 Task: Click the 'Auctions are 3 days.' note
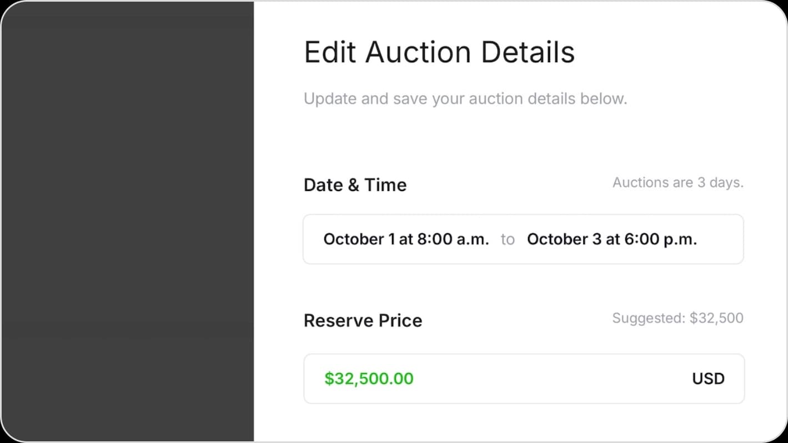point(677,183)
